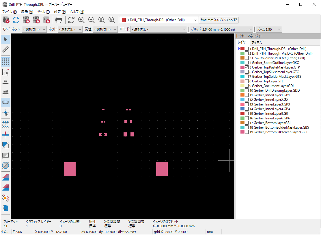This screenshot has width=321, height=235.
Task: Switch units to inches icon
Action: pos(5,82)
